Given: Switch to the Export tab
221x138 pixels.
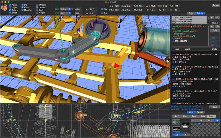Looking at the screenshot, I should point(200,112).
